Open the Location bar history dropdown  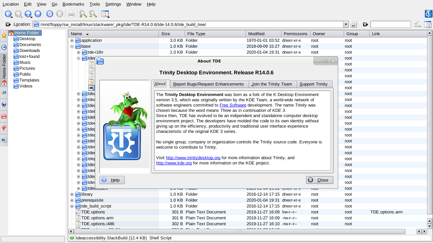click(x=346, y=24)
